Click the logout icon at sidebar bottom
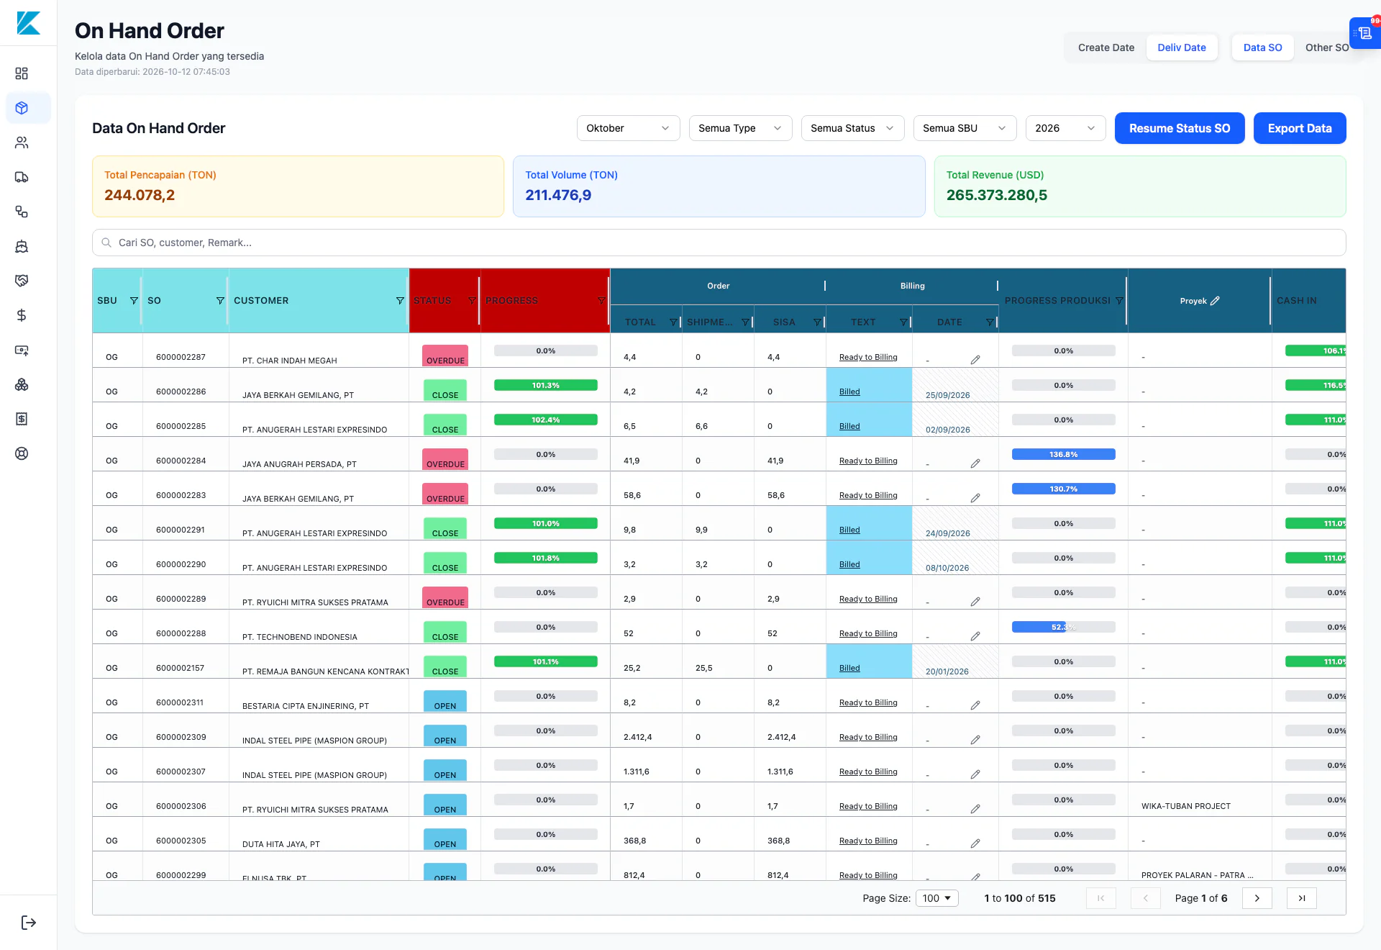Viewport: 1381px width, 950px height. 29,923
